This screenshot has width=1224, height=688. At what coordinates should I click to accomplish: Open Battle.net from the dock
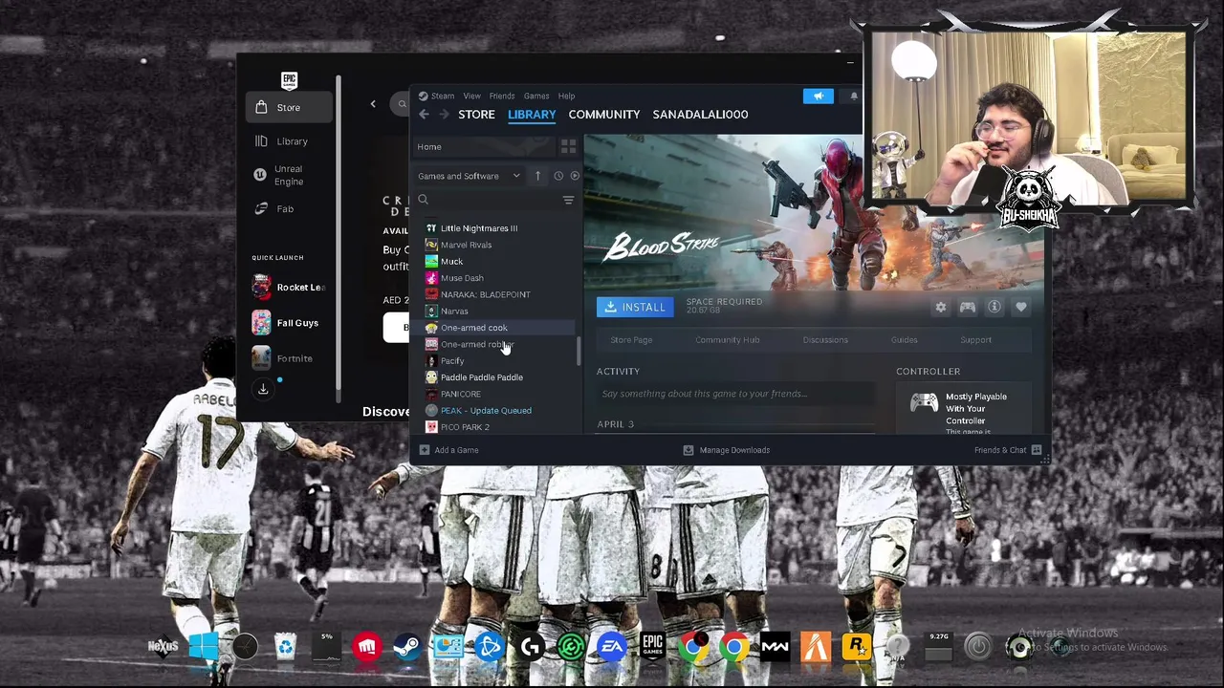pyautogui.click(x=490, y=647)
